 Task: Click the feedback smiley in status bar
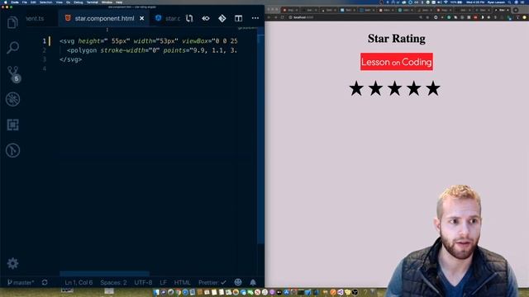click(238, 282)
